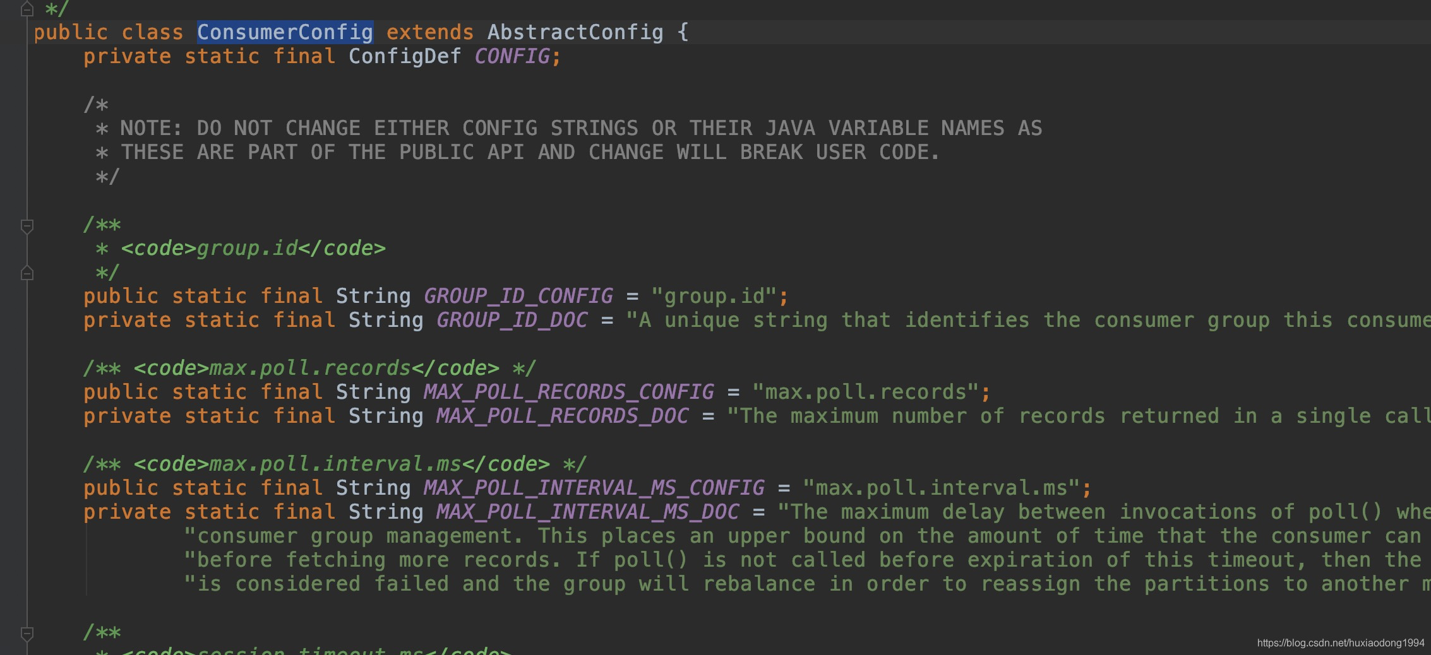Image resolution: width=1431 pixels, height=655 pixels.
Task: Click the ConfigDef type name
Action: tap(405, 56)
